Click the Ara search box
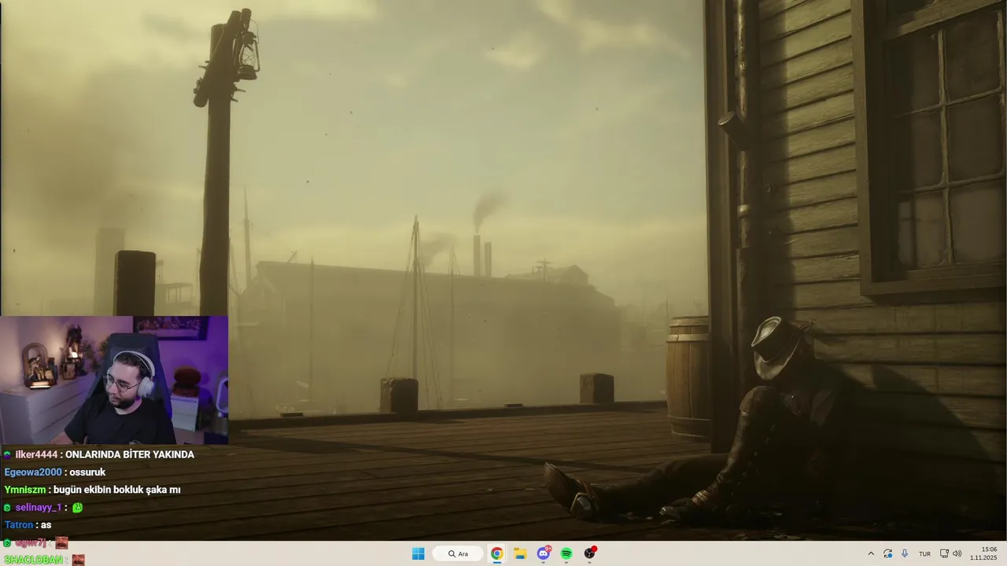The width and height of the screenshot is (1007, 566). point(457,553)
